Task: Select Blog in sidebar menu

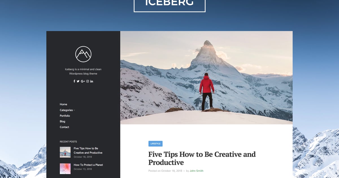Action: click(62, 121)
